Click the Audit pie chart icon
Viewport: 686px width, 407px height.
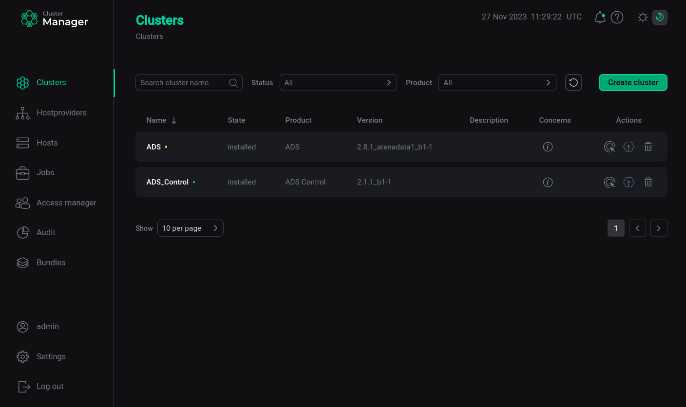pyautogui.click(x=23, y=233)
